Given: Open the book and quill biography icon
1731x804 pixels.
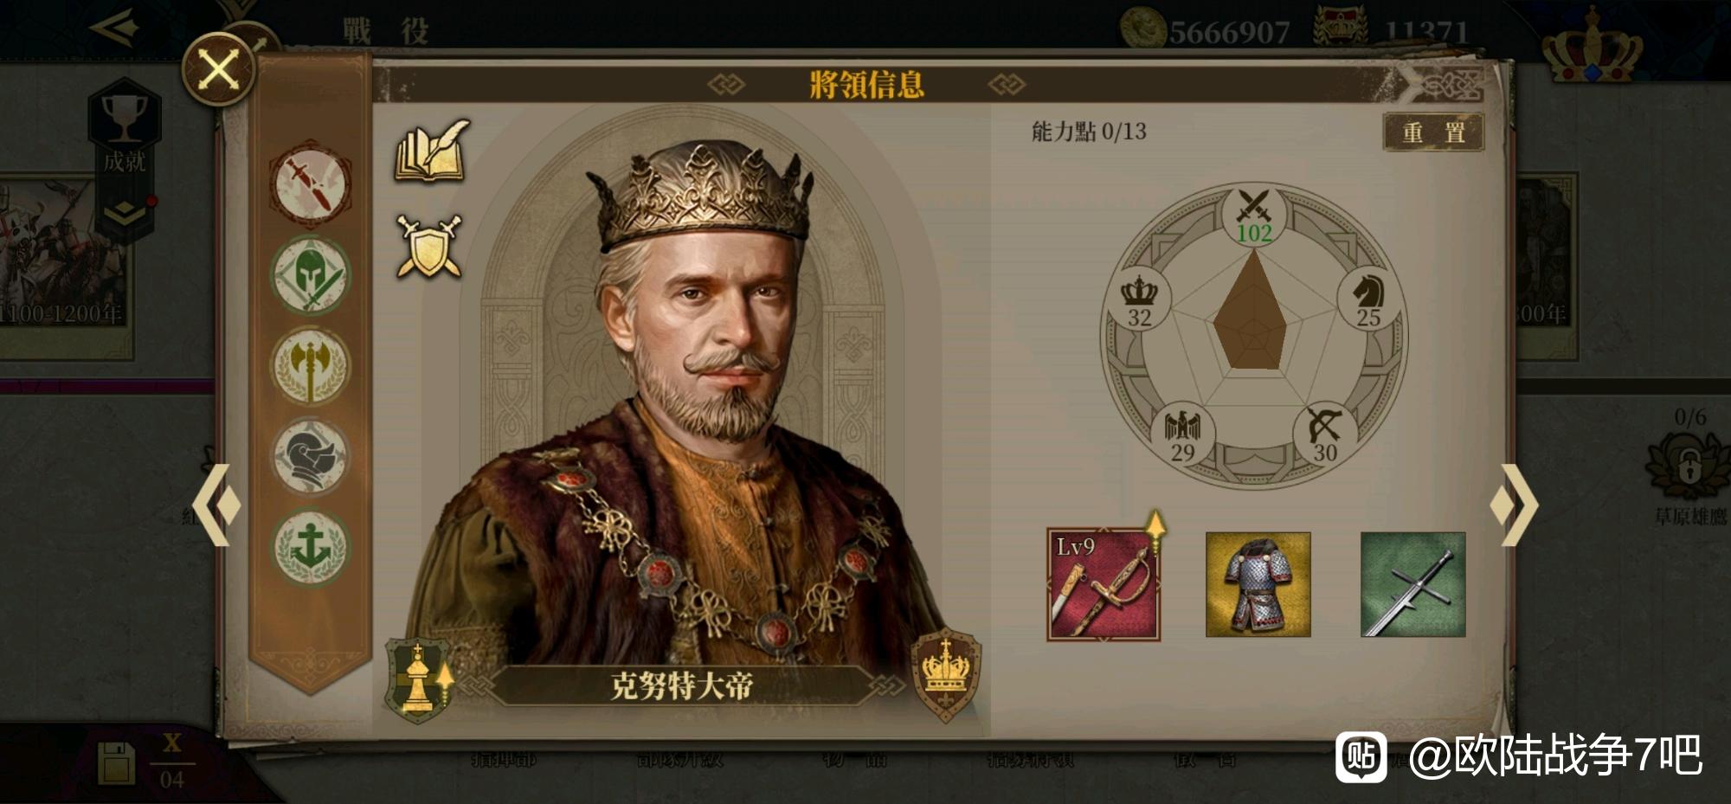Looking at the screenshot, I should coord(432,151).
